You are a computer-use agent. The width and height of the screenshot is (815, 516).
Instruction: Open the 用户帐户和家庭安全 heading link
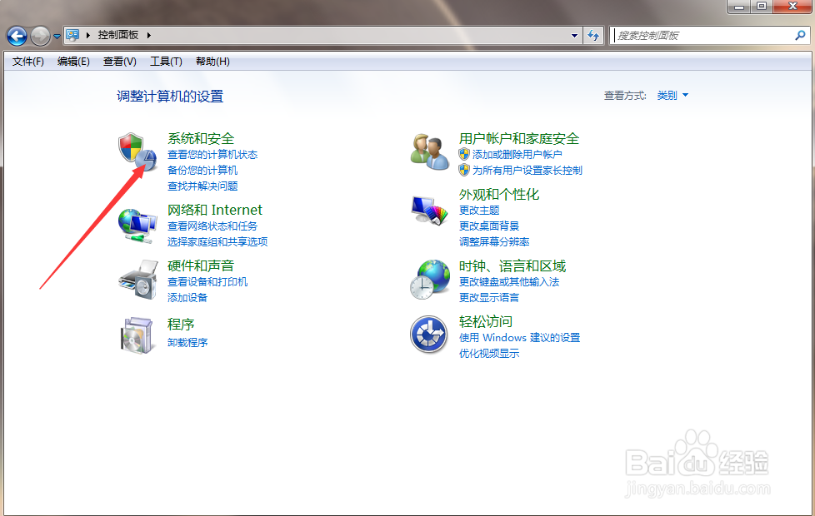(x=518, y=139)
